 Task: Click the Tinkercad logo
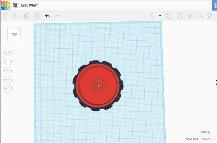pyautogui.click(x=5, y=5)
